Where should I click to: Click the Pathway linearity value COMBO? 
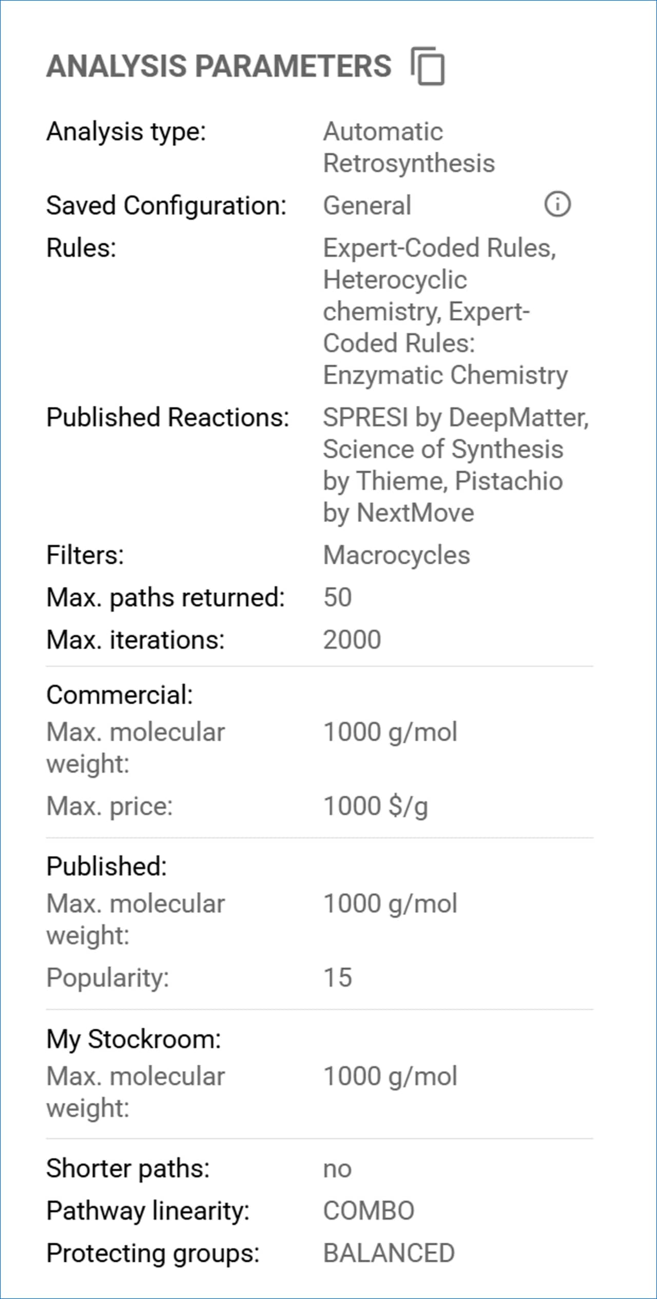pos(369,1211)
